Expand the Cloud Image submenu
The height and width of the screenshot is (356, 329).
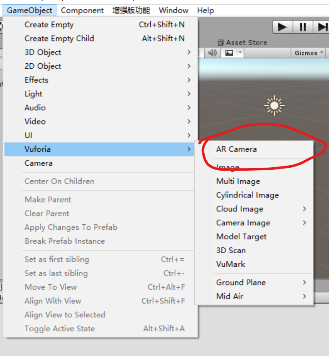[254, 209]
